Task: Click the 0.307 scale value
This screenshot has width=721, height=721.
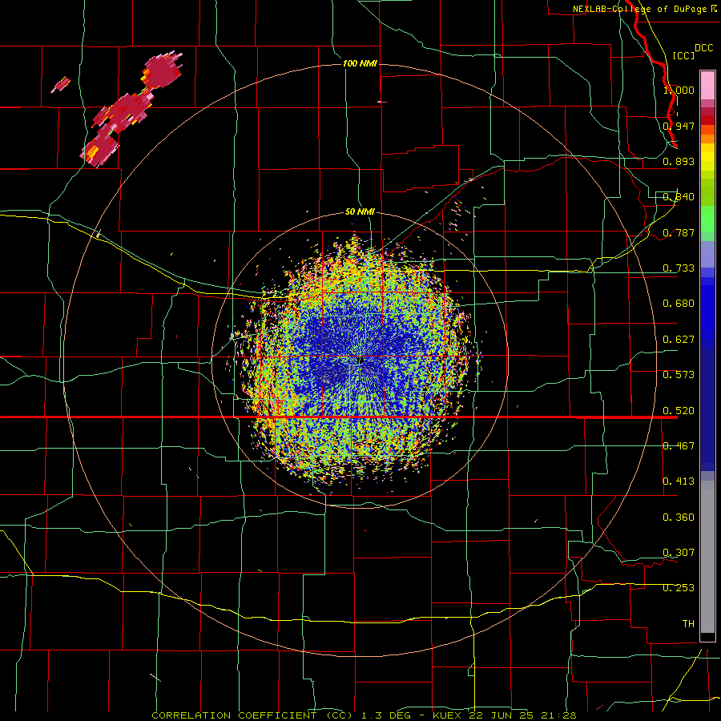Action: (679, 552)
